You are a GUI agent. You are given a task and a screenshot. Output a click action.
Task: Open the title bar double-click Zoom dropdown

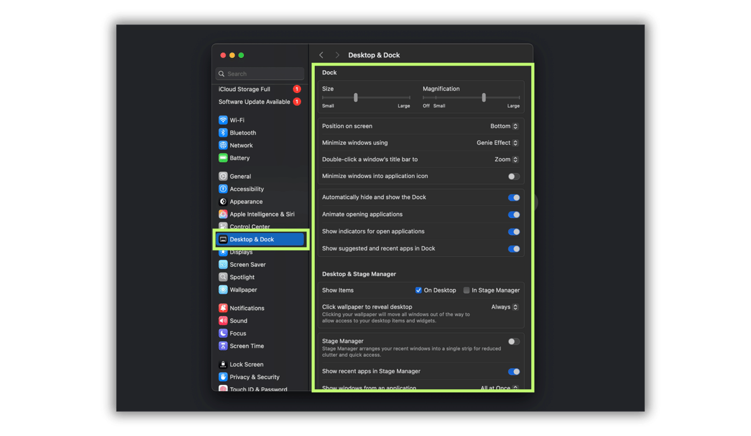click(506, 159)
